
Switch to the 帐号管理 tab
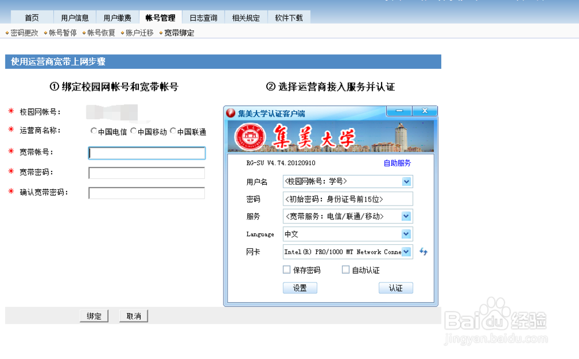click(x=160, y=17)
